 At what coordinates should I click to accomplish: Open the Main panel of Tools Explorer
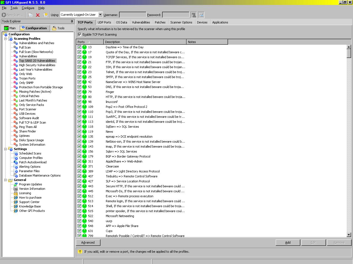coord(10,28)
